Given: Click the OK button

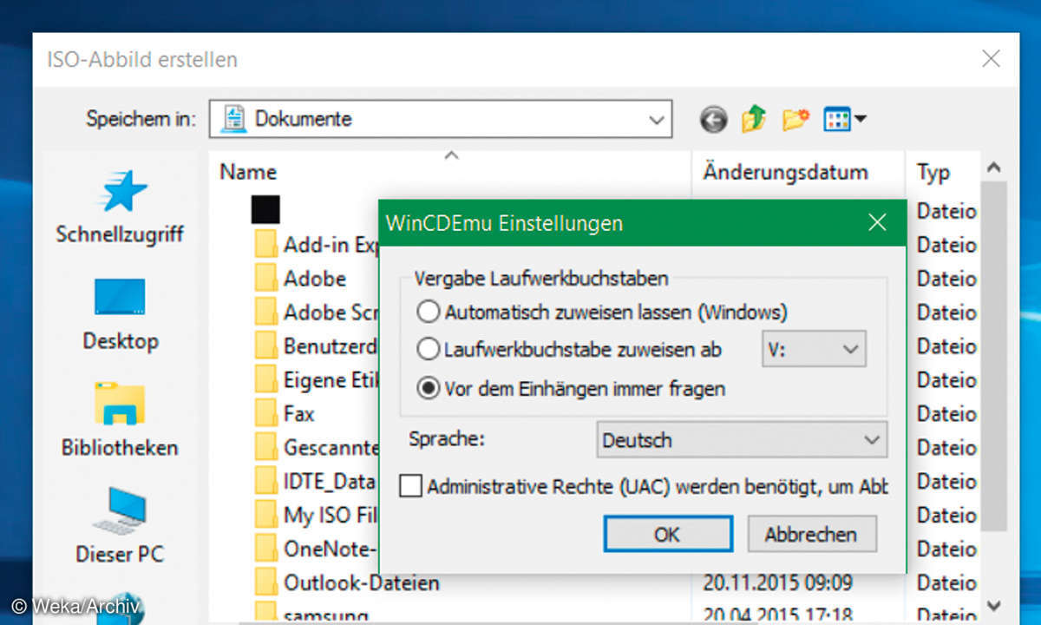Looking at the screenshot, I should tap(668, 534).
